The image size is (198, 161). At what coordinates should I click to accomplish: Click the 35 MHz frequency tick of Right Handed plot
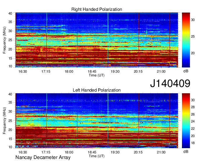[x=10, y=22]
